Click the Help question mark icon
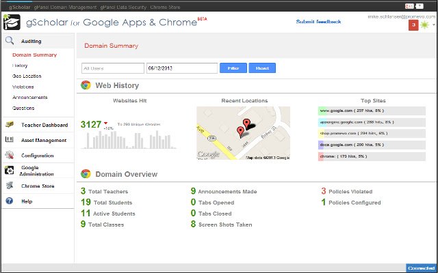438x273 pixels. (9, 201)
